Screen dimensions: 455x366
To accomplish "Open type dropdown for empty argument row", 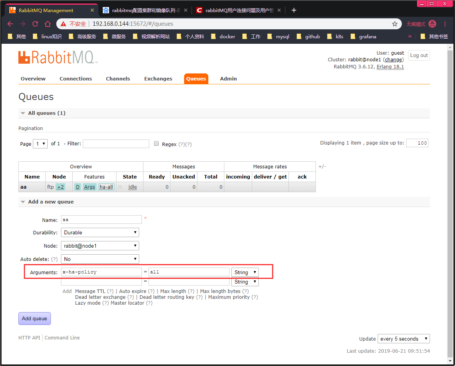I will coord(245,282).
